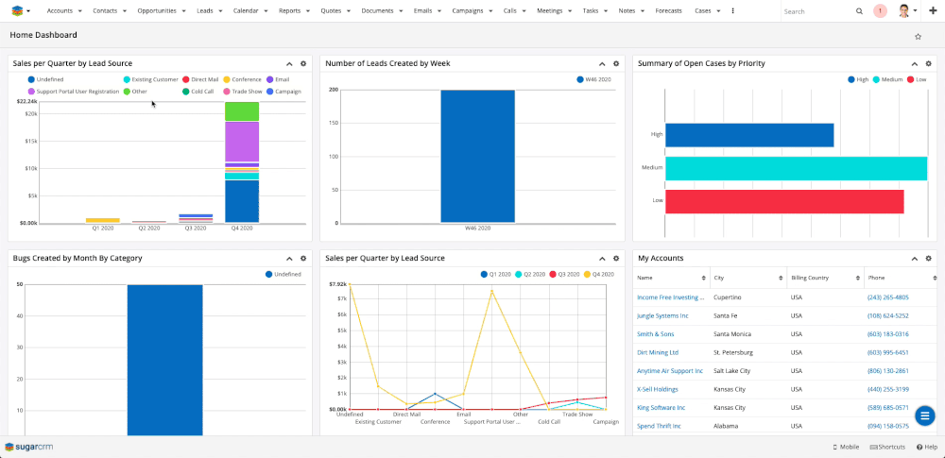Go to the Opportunities module tab
The image size is (945, 458).
156,11
